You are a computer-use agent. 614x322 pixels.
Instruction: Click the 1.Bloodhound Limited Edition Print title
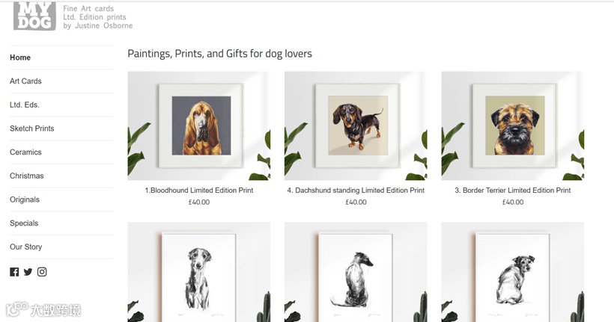click(x=199, y=191)
